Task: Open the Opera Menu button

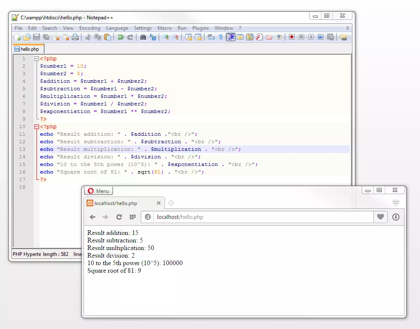Action: pos(98,190)
